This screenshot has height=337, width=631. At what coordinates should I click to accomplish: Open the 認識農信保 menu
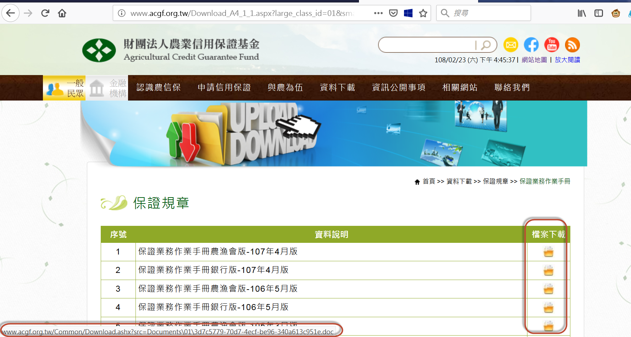pos(159,87)
